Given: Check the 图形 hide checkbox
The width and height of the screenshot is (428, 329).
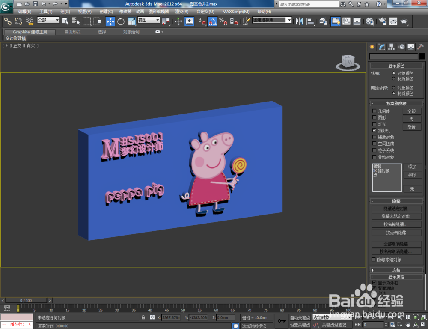Looking at the screenshot, I should point(374,117).
